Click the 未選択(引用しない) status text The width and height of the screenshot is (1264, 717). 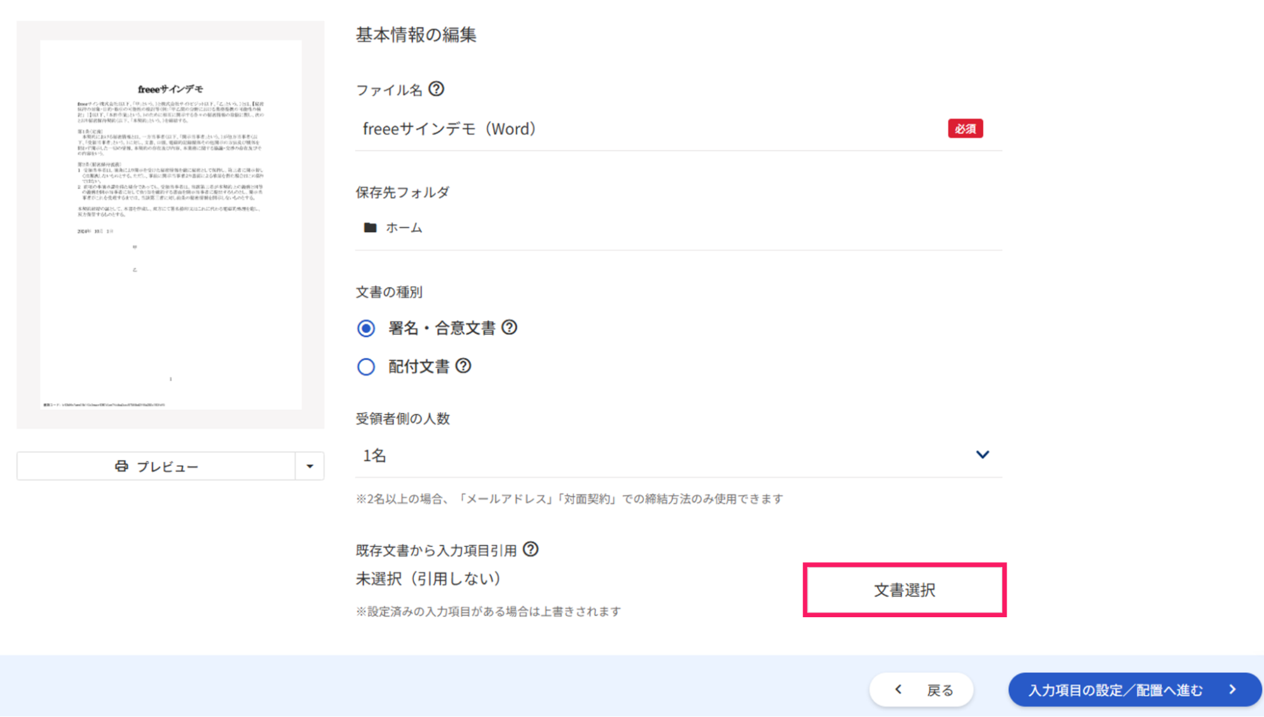coord(429,579)
